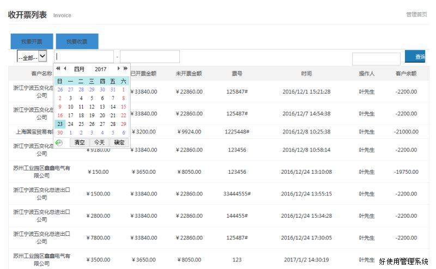
Task: Switch to 我要收票 tab
Action: click(x=77, y=41)
